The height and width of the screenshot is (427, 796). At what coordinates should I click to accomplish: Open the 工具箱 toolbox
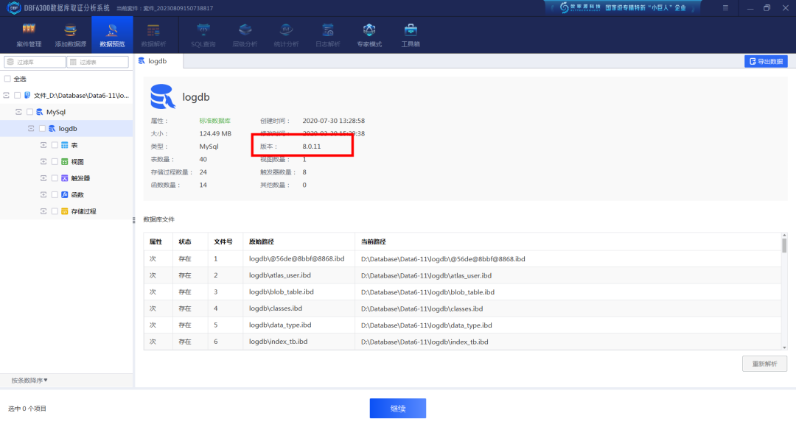point(411,35)
